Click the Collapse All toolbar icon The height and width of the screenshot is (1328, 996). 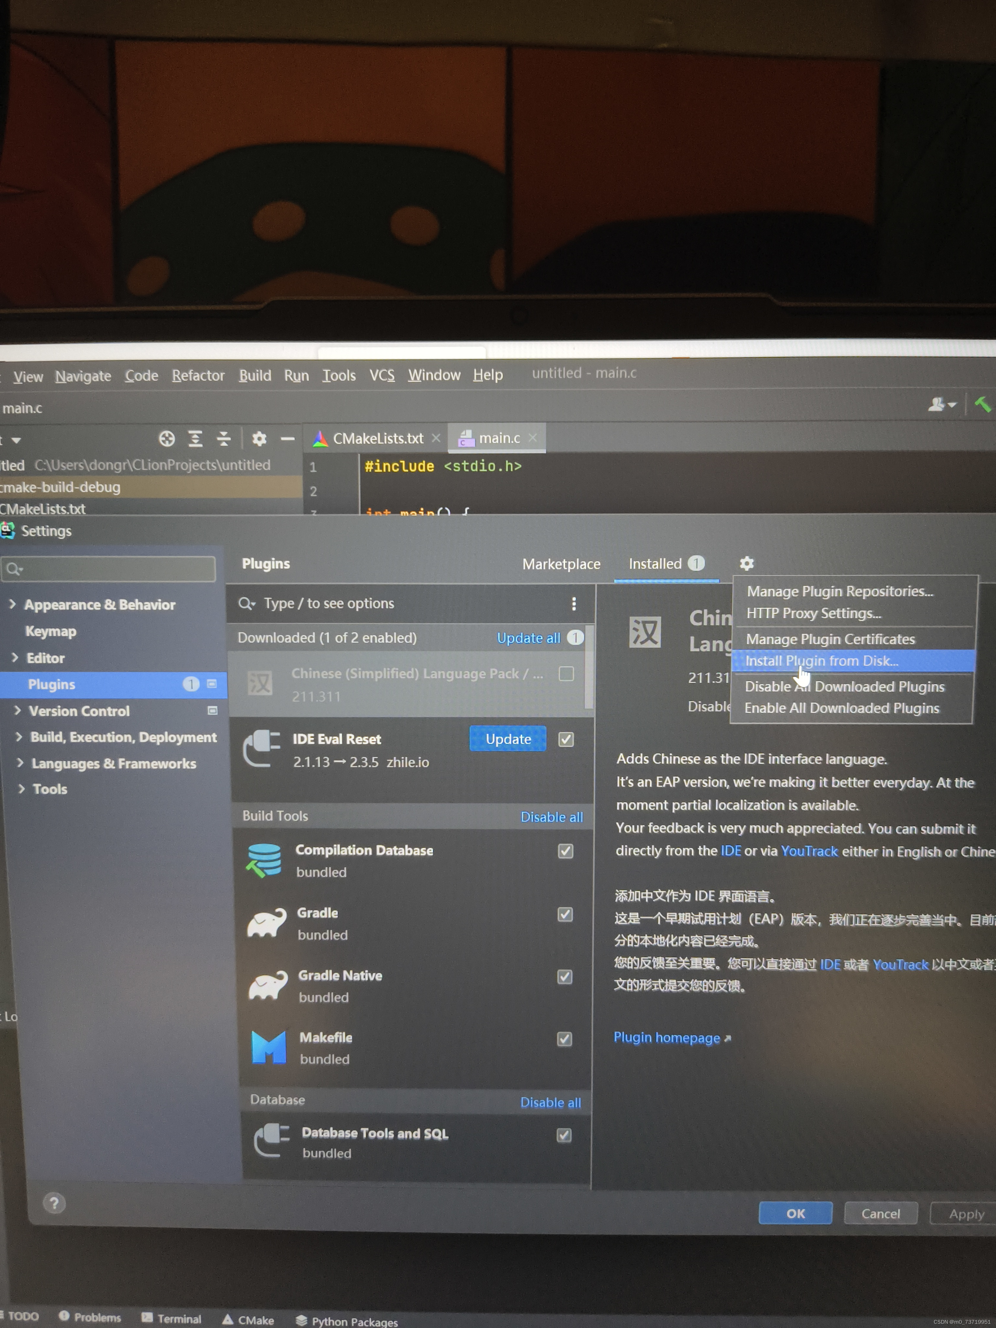click(223, 439)
